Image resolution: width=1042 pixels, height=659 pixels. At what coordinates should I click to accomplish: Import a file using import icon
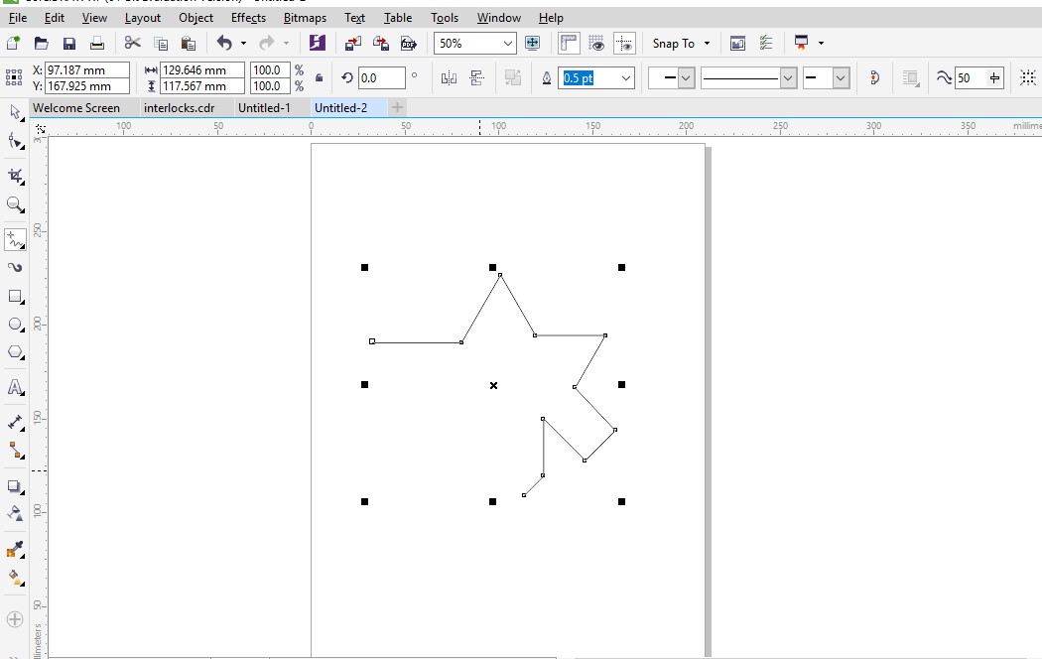tap(353, 44)
